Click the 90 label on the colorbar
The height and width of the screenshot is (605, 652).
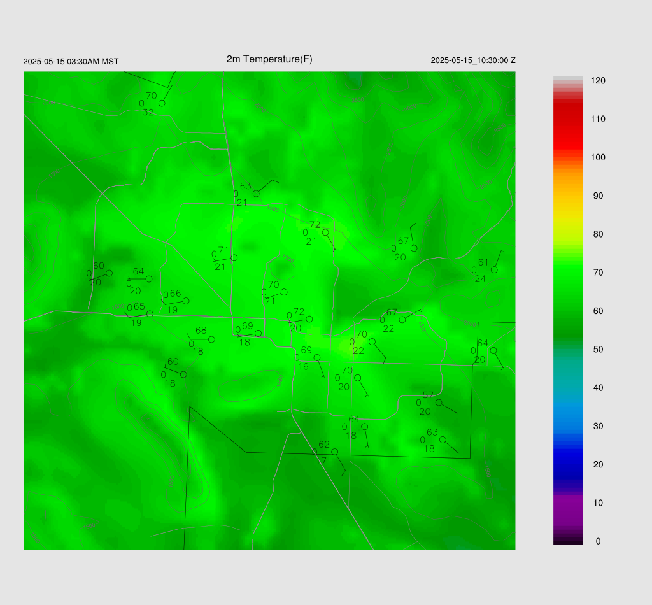(598, 196)
